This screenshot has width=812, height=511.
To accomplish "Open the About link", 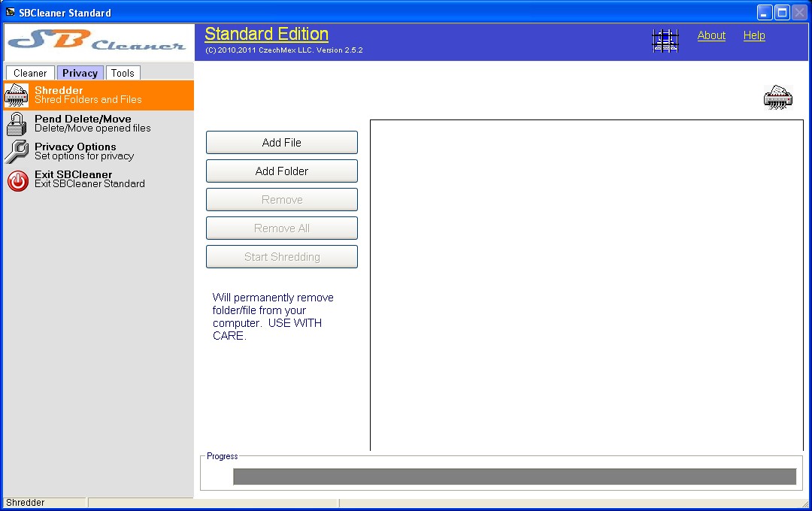I will 711,36.
